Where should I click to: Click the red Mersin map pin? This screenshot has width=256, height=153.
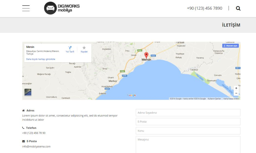[146, 55]
